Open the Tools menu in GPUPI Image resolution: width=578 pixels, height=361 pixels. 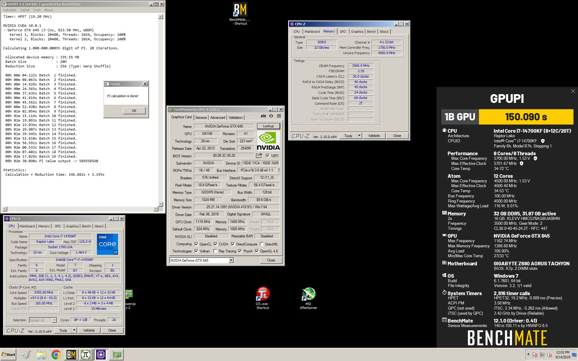click(37, 10)
